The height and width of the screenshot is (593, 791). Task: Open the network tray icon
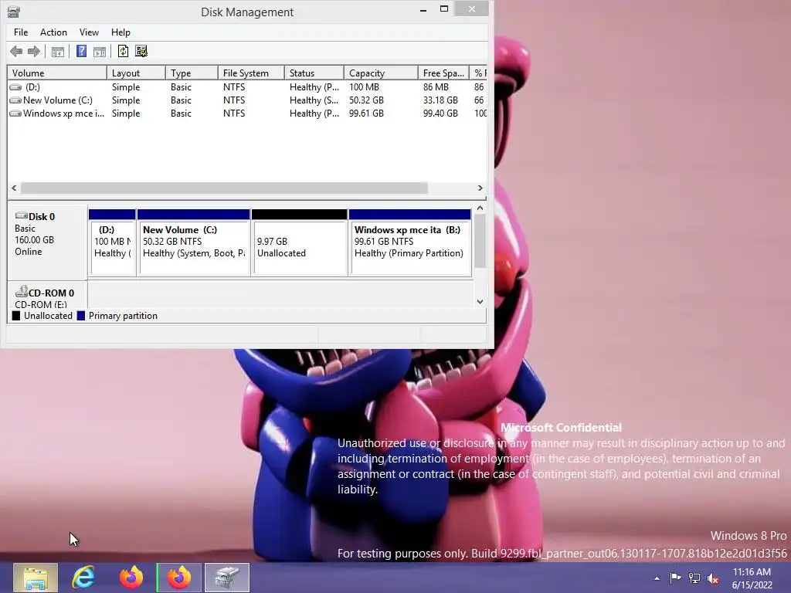(694, 578)
